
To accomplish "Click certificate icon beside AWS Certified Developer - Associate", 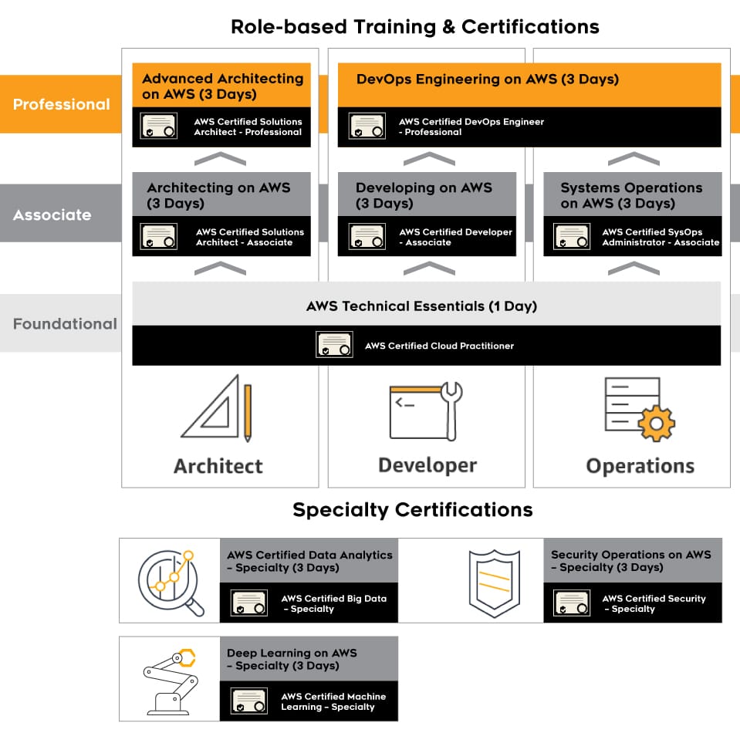I will click(x=367, y=236).
